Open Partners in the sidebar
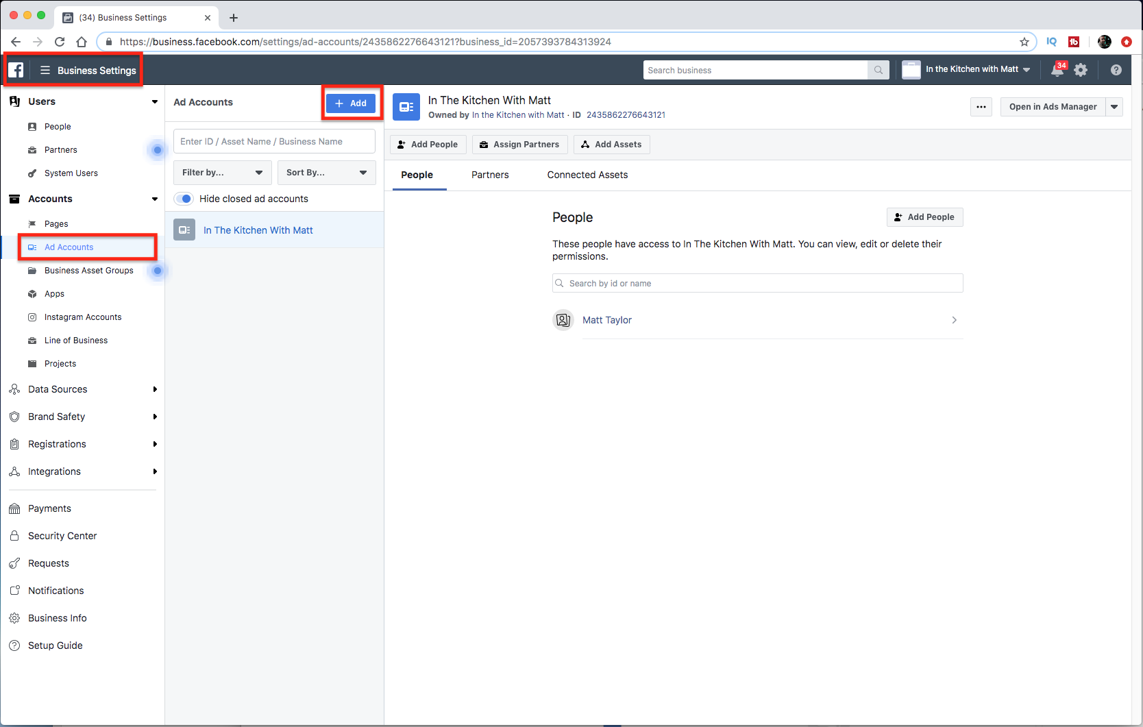The width and height of the screenshot is (1143, 727). pos(61,150)
